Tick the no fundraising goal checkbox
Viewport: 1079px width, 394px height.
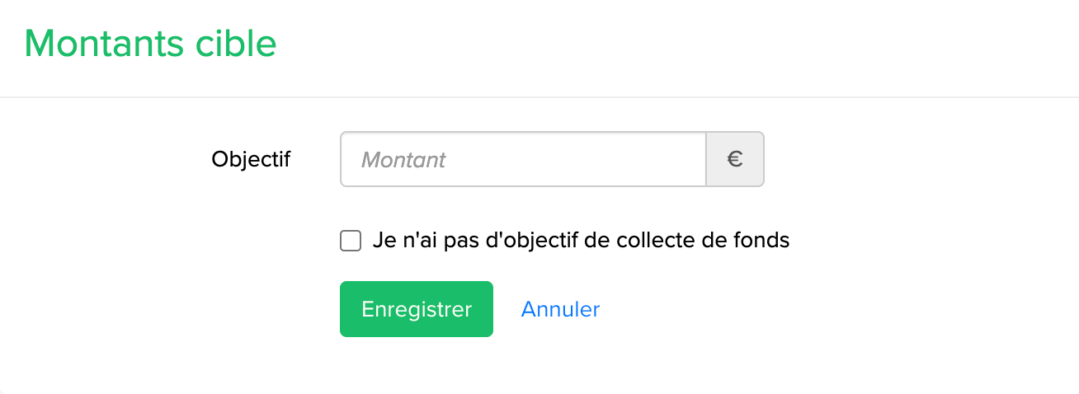pyautogui.click(x=351, y=241)
